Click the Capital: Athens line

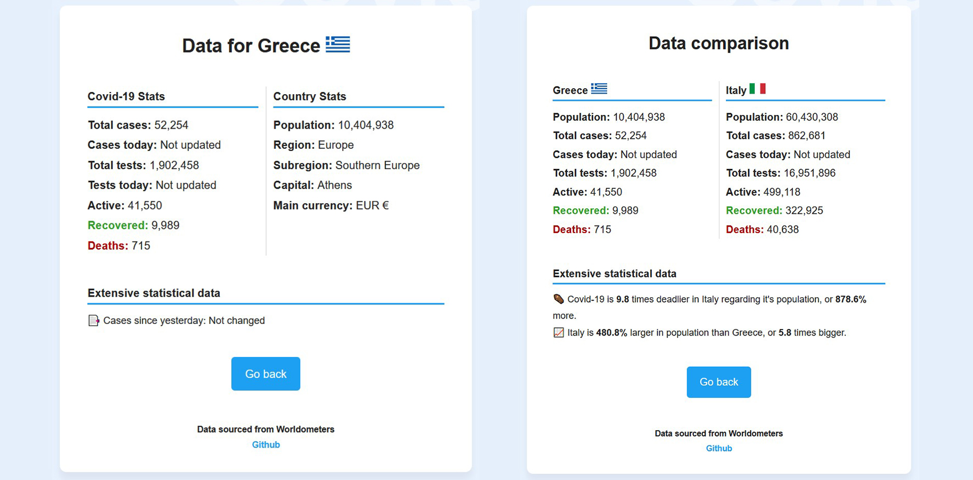tap(312, 186)
